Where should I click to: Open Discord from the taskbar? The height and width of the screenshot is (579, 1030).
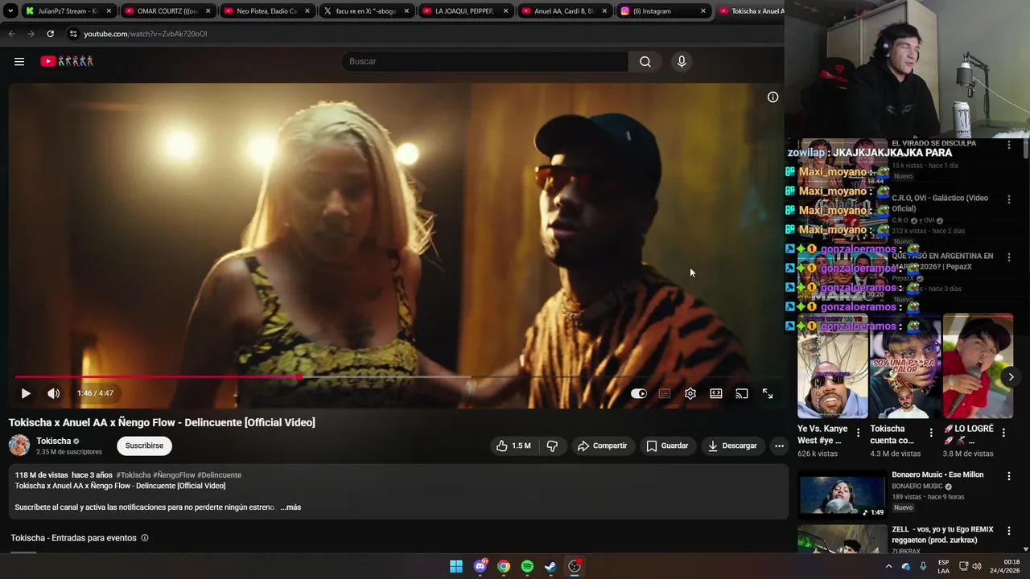[x=480, y=566]
